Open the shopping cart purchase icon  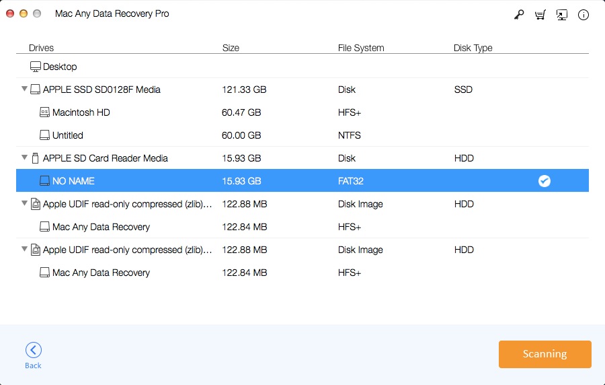[x=540, y=15]
